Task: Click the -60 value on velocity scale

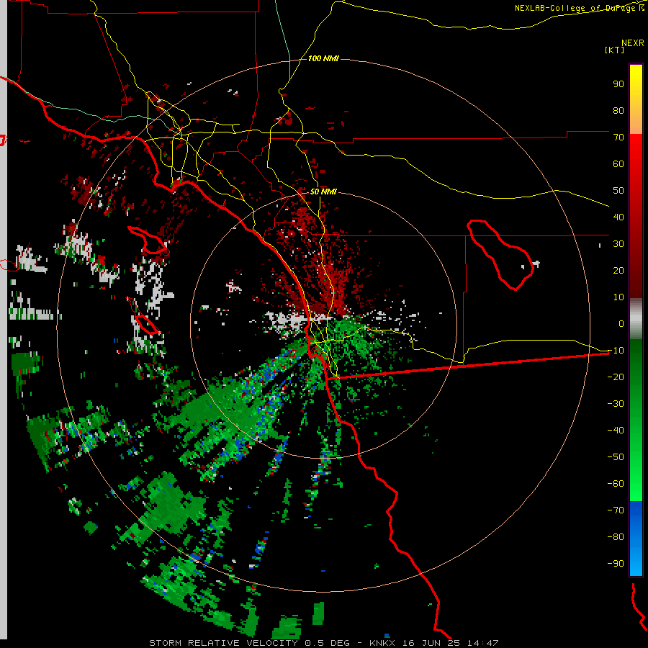Action: (x=616, y=484)
